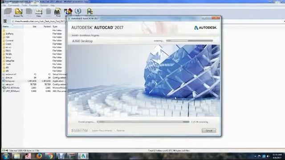Click the Autodesk installer taskbar icon
This screenshot has height=160, width=285.
coord(83,156)
